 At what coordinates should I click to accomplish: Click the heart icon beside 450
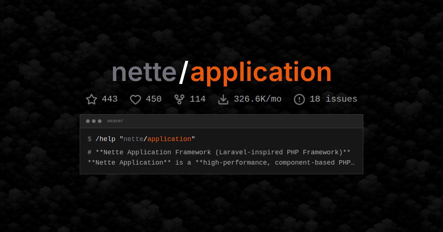click(x=135, y=99)
